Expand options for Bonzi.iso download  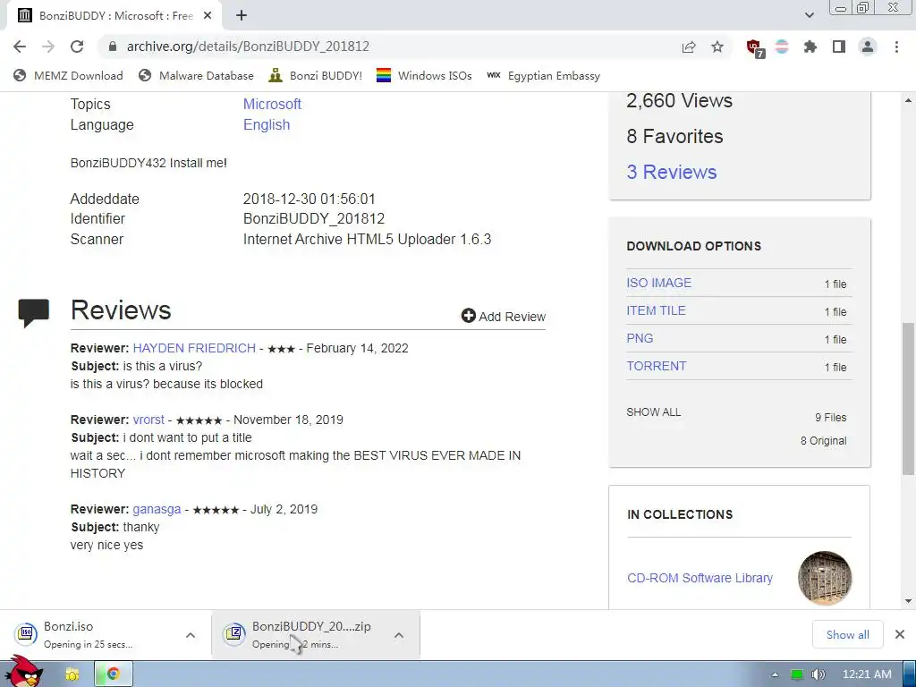(x=191, y=635)
